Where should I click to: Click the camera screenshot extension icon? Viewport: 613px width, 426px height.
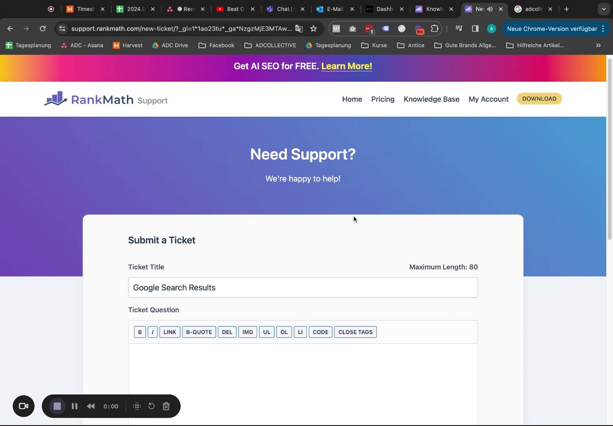[x=352, y=29]
